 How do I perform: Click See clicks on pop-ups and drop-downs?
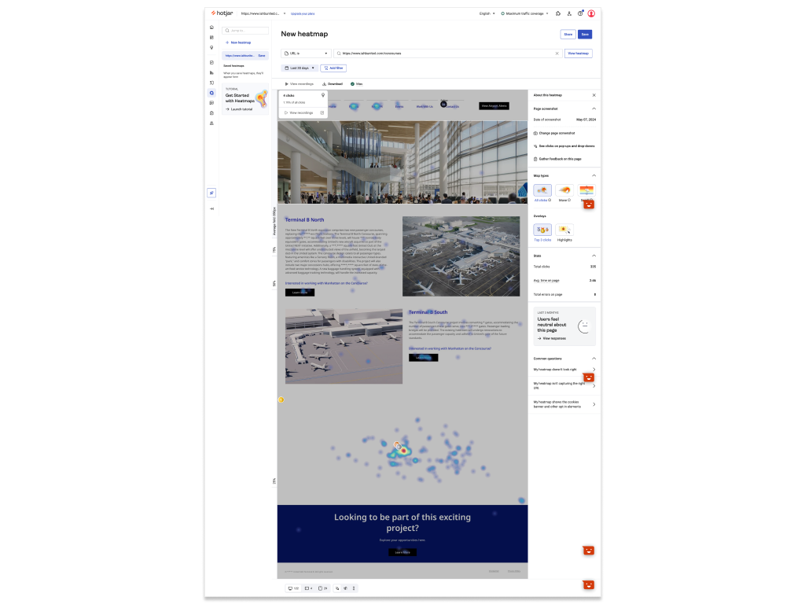(564, 145)
